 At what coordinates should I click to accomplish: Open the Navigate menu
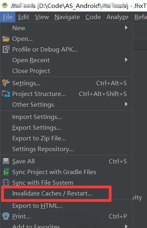(x=67, y=17)
